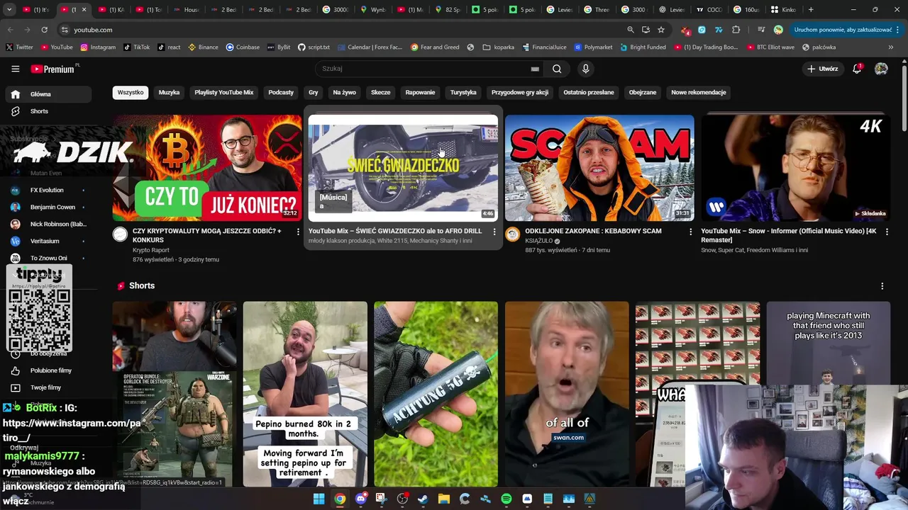Image resolution: width=908 pixels, height=510 pixels.
Task: Show hidden bookmarks with the double chevron
Action: tap(891, 47)
